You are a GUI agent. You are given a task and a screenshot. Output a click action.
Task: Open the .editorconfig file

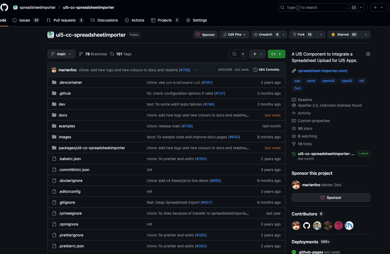tap(70, 191)
